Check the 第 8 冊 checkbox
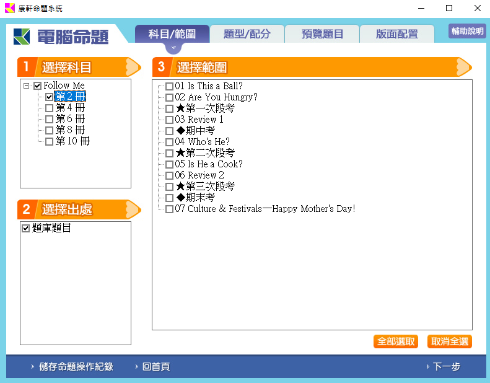Image resolution: width=490 pixels, height=383 pixels. (49, 130)
